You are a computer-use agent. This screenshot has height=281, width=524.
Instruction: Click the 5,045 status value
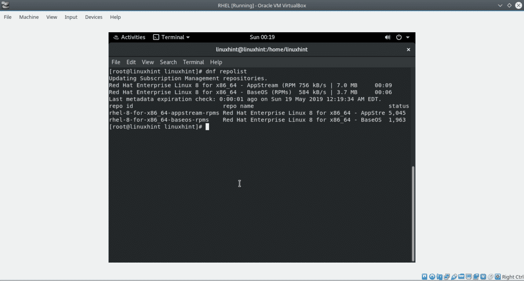point(397,114)
